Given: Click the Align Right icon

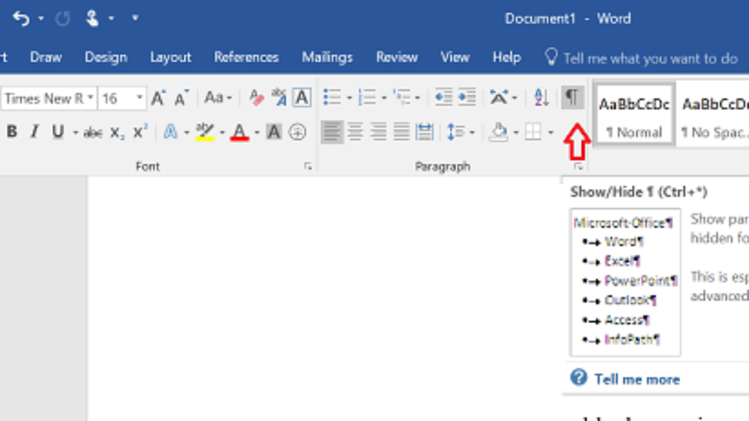Looking at the screenshot, I should point(379,132).
